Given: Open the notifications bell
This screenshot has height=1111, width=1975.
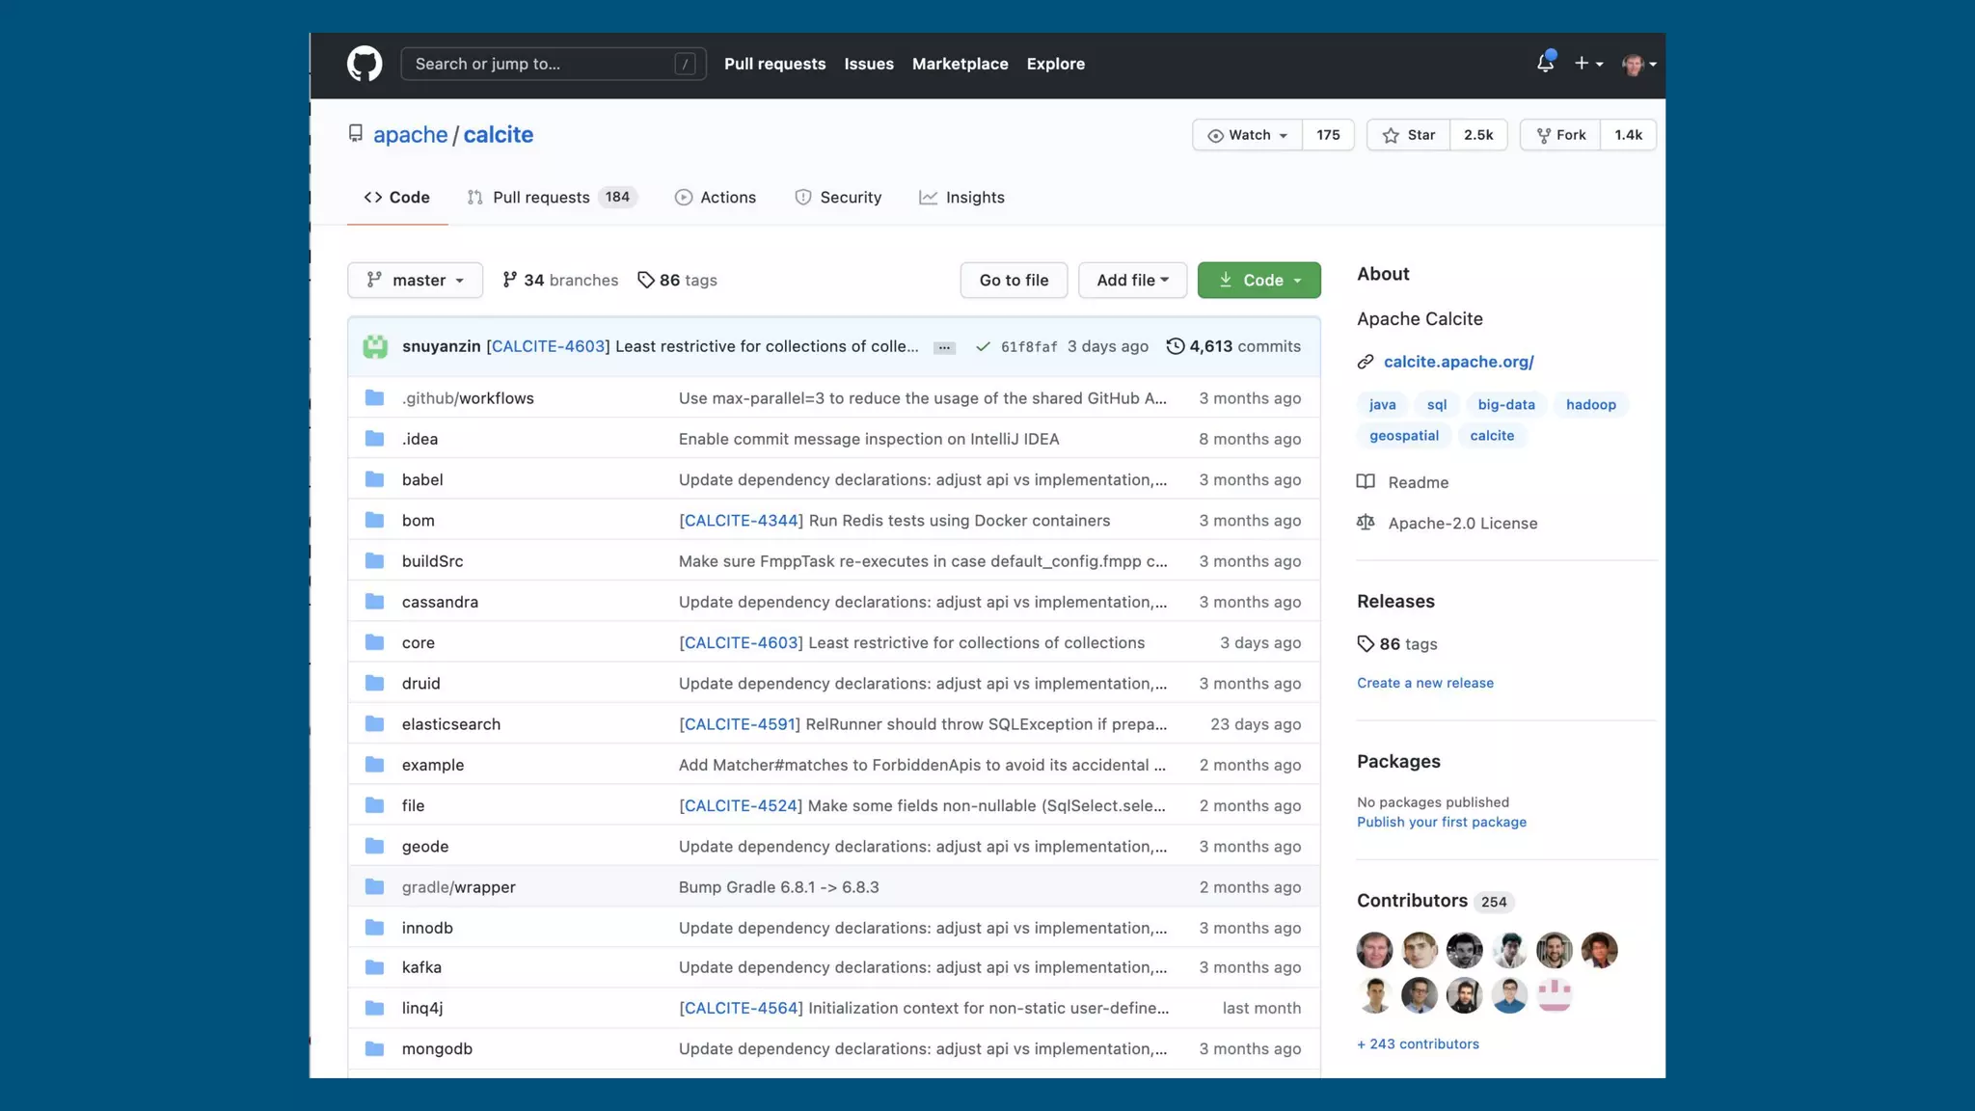Looking at the screenshot, I should (1545, 63).
